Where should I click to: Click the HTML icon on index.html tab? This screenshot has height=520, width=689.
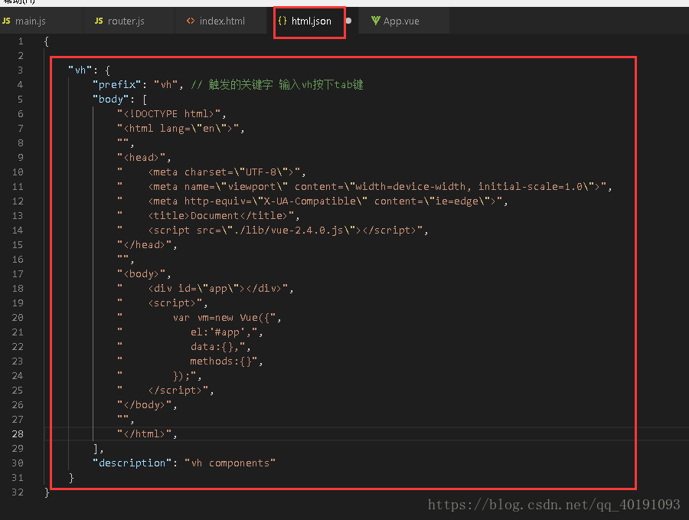tap(191, 21)
